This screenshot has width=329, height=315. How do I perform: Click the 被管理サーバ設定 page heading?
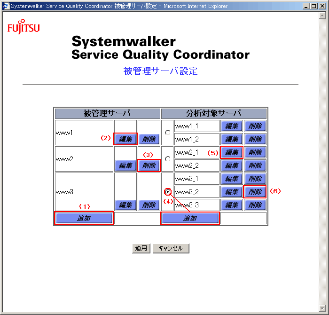160,71
